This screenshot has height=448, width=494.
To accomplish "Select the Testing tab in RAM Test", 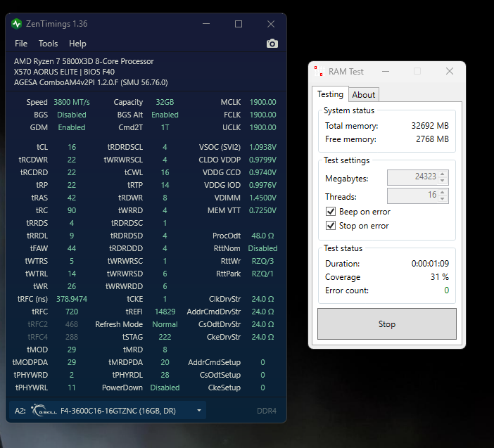I will pos(330,94).
